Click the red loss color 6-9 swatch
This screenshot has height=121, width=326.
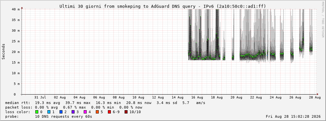[x=109, y=112]
